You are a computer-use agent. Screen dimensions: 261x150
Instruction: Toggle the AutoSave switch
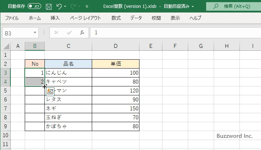34,6
